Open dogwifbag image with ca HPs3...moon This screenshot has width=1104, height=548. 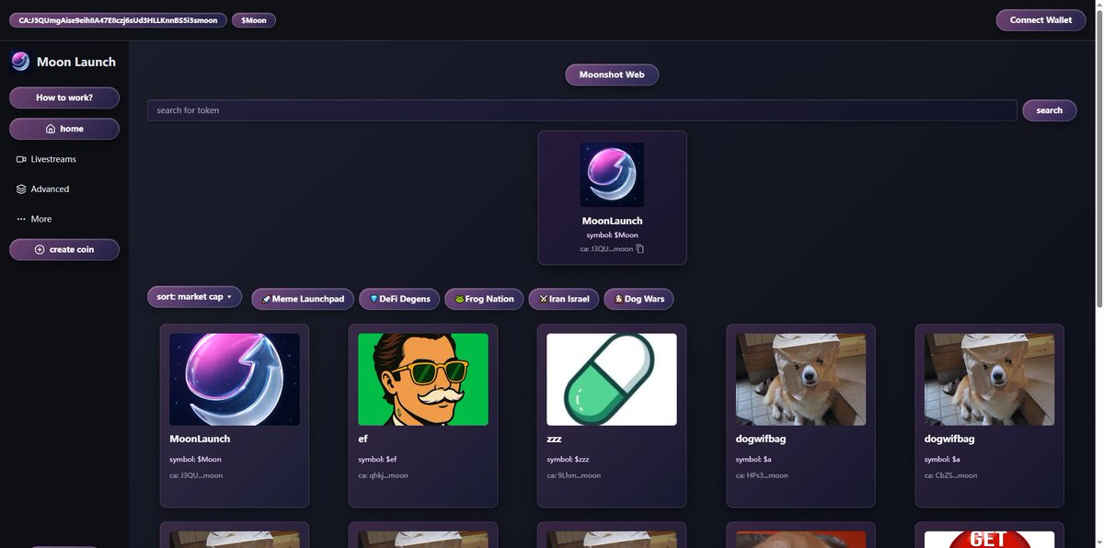click(x=800, y=379)
